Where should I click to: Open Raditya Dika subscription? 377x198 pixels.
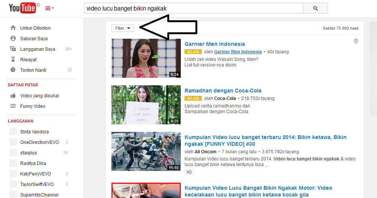[x=33, y=163]
